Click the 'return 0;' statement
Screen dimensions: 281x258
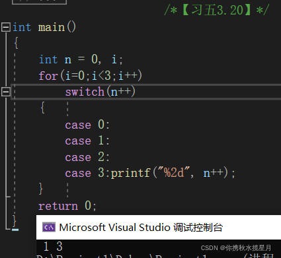pyautogui.click(x=67, y=206)
